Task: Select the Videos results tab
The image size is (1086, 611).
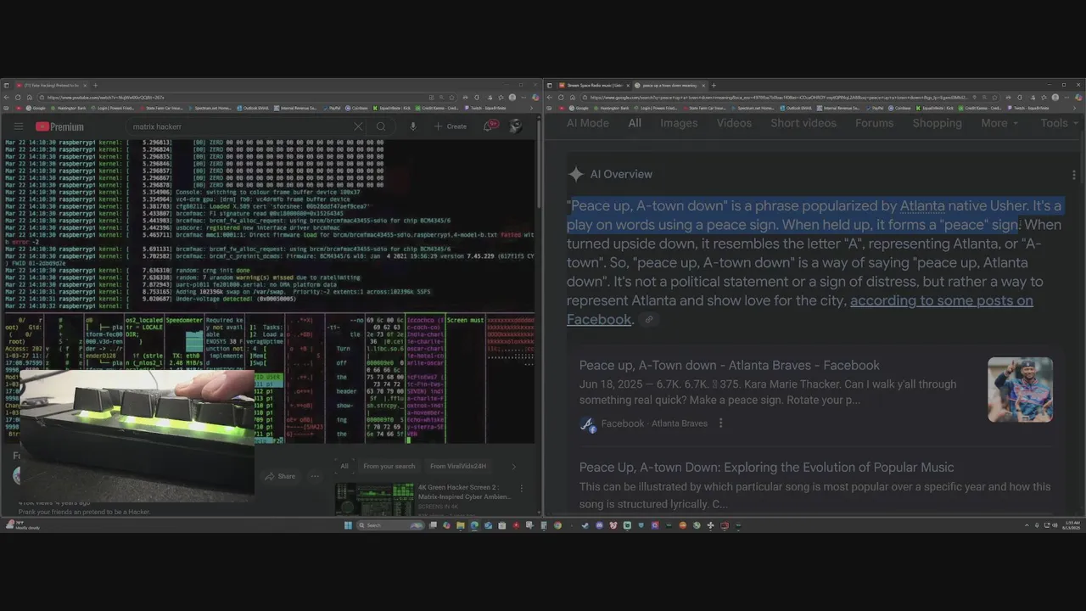Action: click(734, 123)
